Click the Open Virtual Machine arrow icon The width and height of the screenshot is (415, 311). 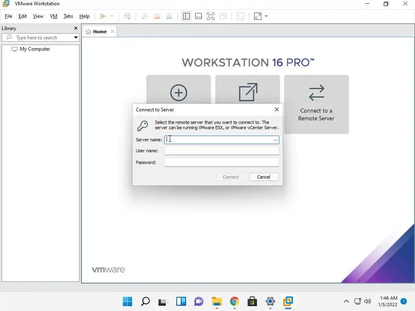pos(248,92)
